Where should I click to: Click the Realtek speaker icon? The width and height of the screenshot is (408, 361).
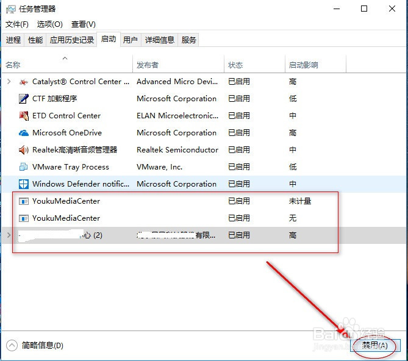click(24, 150)
